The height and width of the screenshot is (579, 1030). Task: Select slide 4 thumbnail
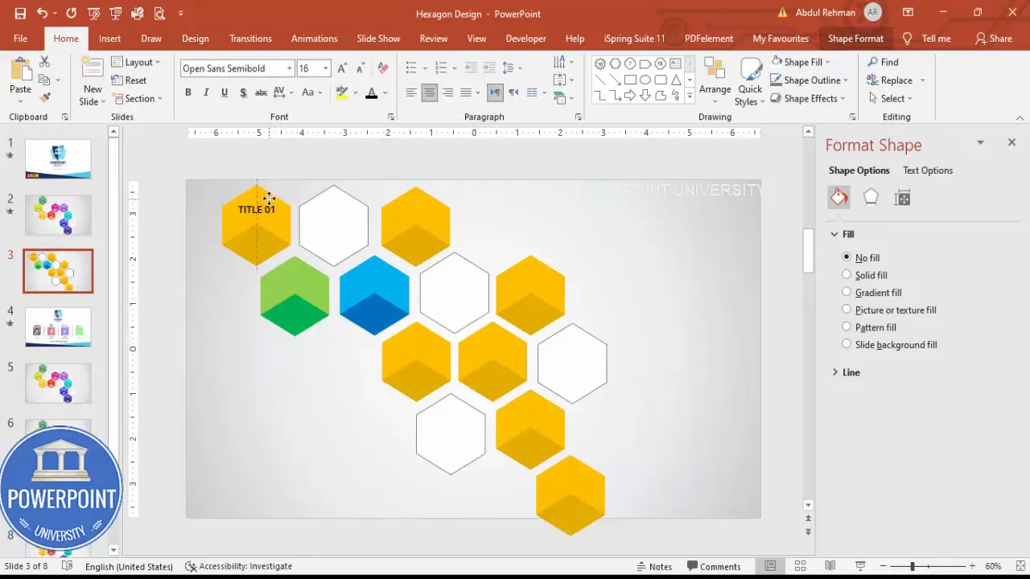[x=58, y=326]
